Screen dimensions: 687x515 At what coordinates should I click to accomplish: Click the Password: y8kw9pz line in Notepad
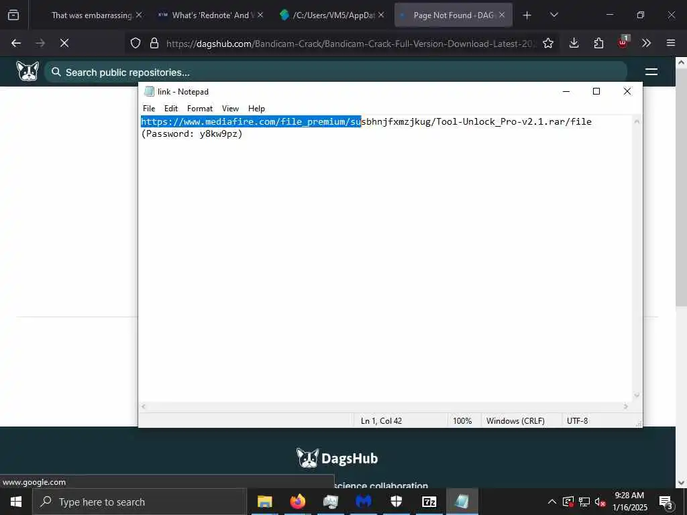192,133
